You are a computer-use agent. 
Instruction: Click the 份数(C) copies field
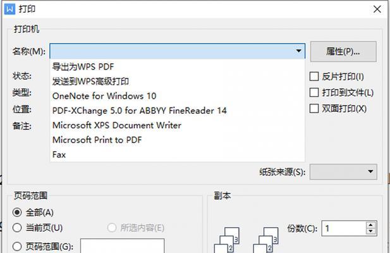point(344,228)
